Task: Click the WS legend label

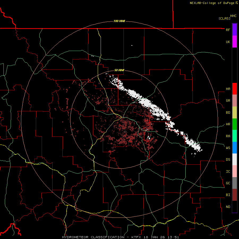Action: click(x=228, y=148)
